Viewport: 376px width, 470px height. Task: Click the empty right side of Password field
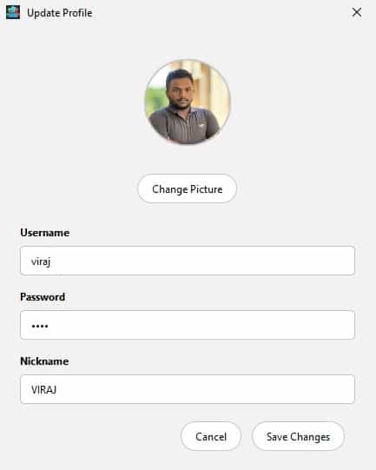[x=270, y=325]
